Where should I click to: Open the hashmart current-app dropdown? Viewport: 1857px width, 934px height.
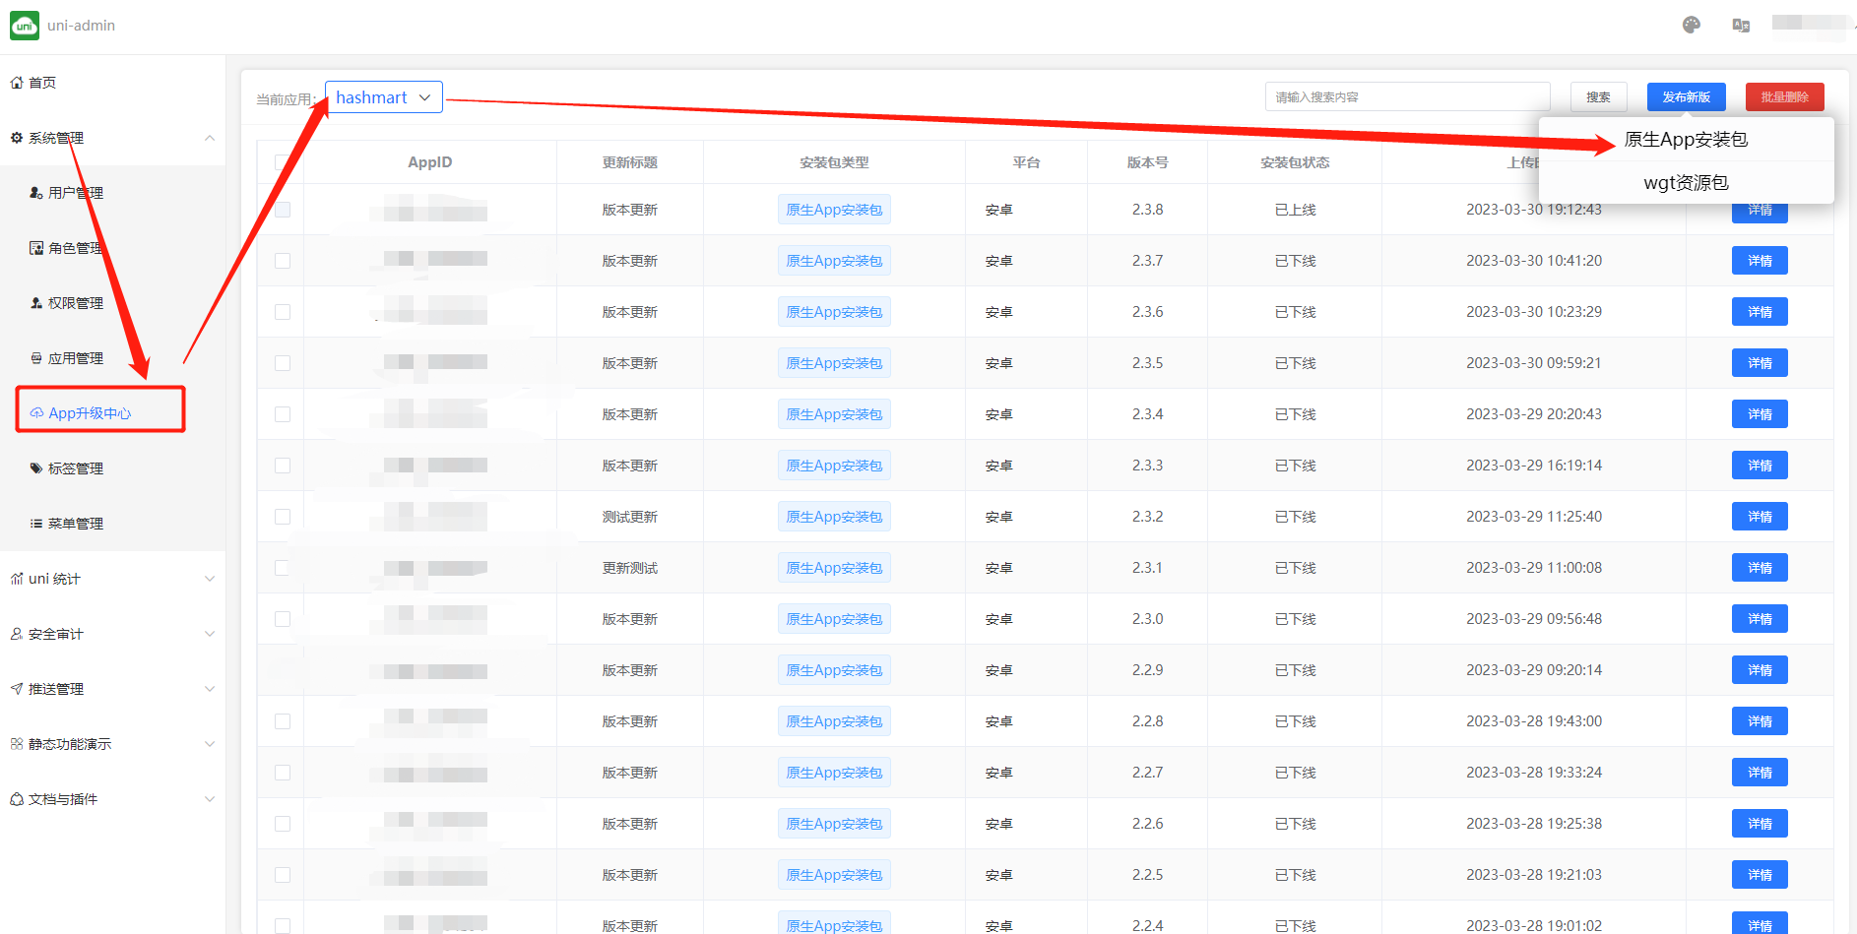point(384,97)
